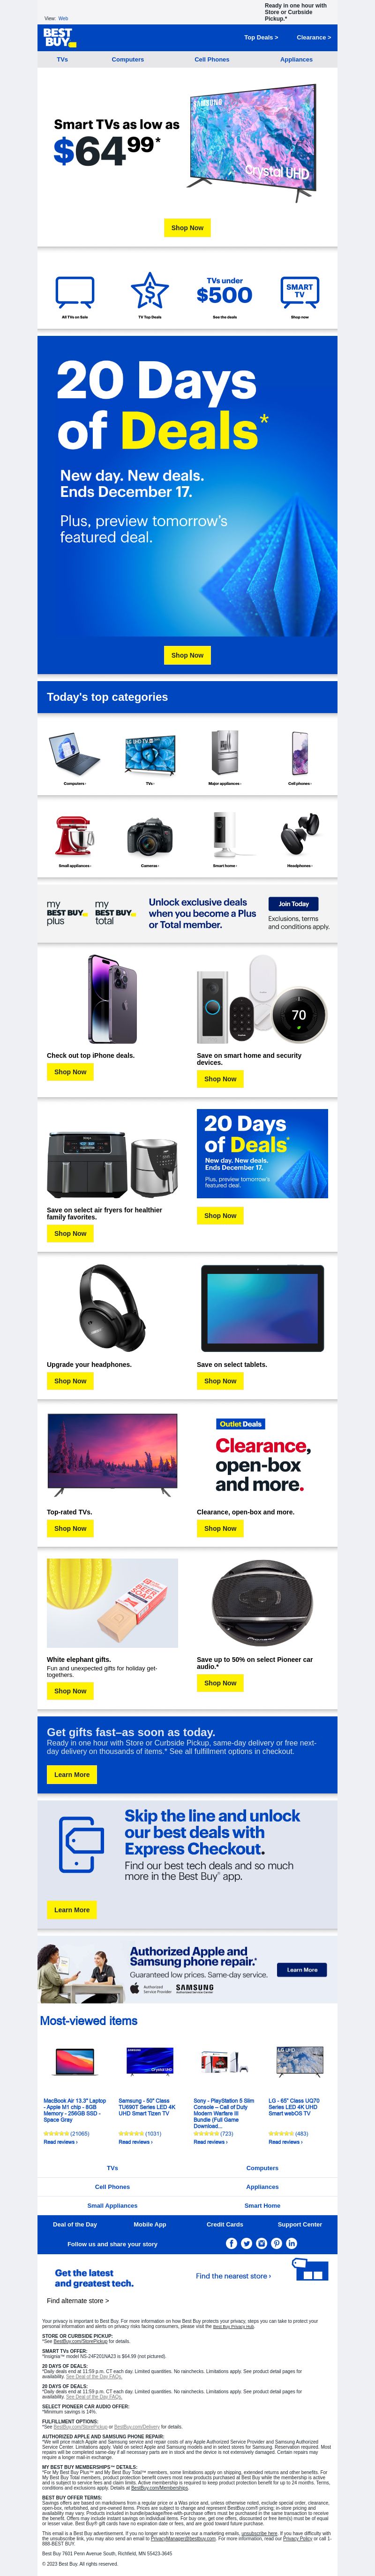Image resolution: width=375 pixels, height=2576 pixels.
Task: Open the All TVs on Sale icon
Action: pos(75,292)
